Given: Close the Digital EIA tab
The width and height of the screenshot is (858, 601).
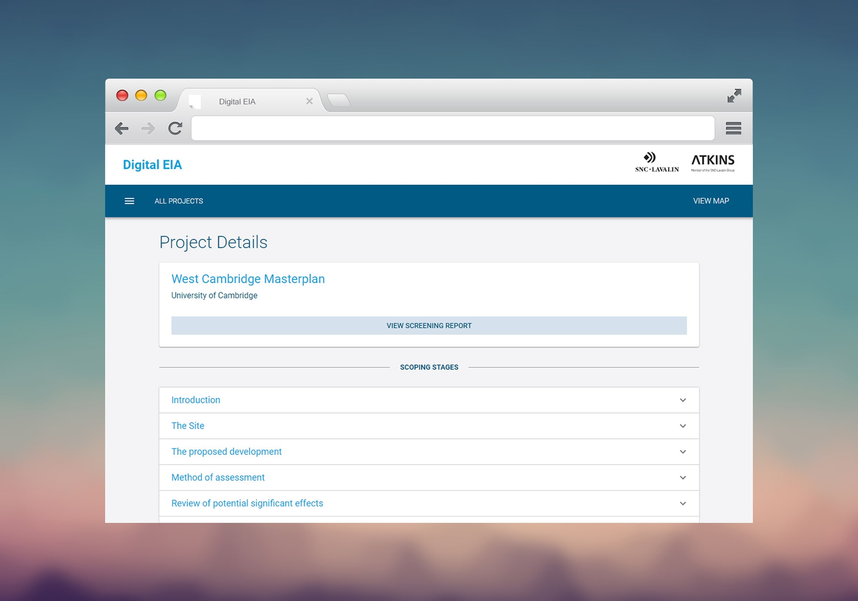Looking at the screenshot, I should [x=309, y=102].
